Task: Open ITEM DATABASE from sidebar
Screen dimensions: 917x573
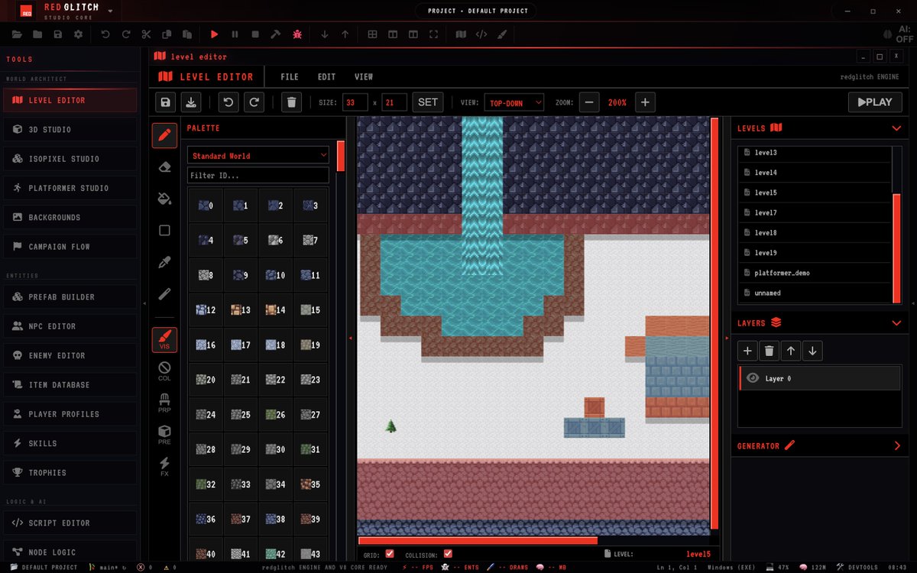Action: pyautogui.click(x=70, y=384)
